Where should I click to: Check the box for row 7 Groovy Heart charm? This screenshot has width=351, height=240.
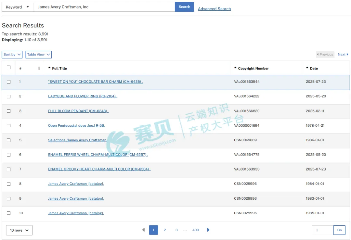pos(8,169)
